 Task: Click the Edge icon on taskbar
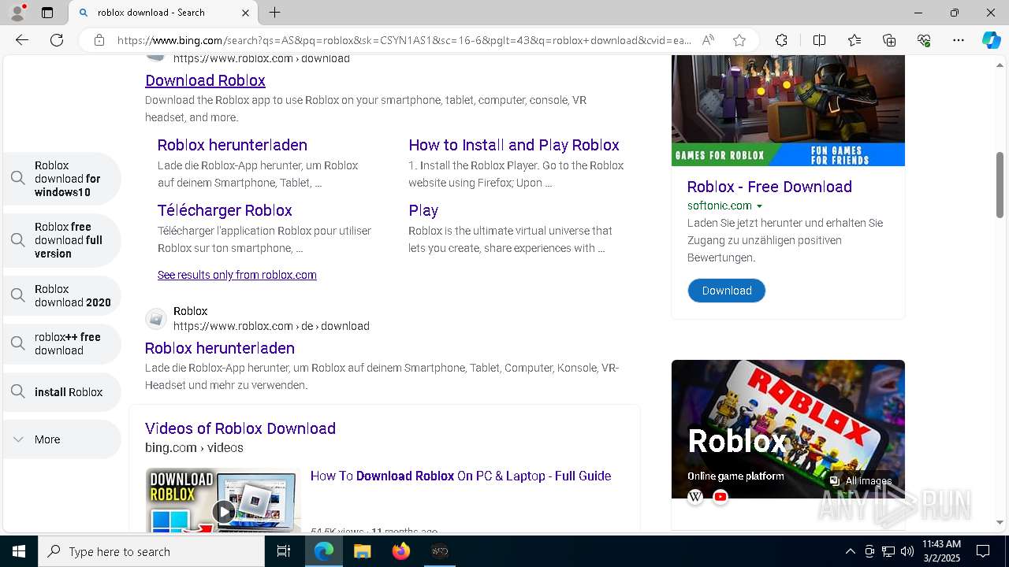(324, 551)
